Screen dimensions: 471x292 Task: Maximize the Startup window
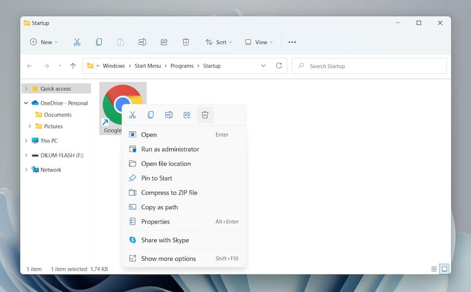tap(419, 23)
